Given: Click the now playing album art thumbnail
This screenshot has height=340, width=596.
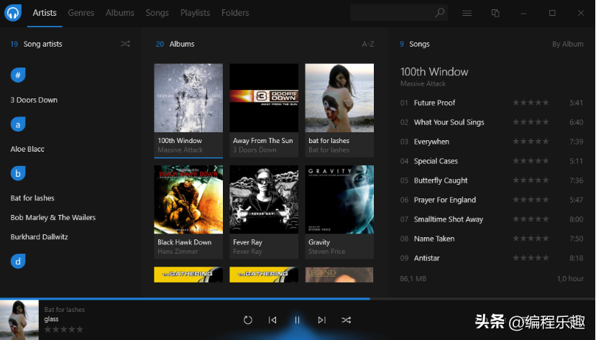Looking at the screenshot, I should 19,320.
